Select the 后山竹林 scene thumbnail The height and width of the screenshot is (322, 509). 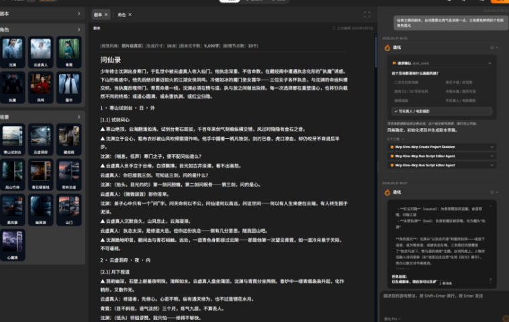(12, 174)
